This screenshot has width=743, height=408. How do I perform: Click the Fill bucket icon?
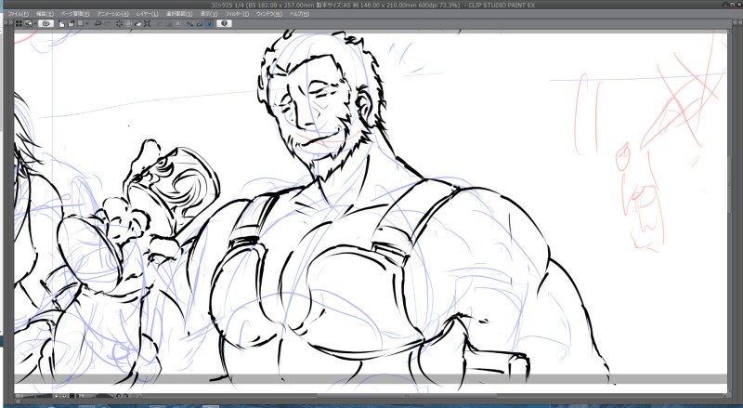(x=137, y=23)
